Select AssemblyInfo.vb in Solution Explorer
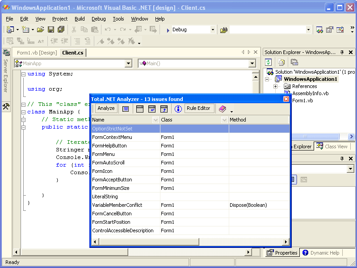The height and width of the screenshot is (268, 357). [311, 93]
